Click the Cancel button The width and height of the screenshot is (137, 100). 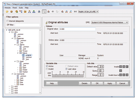pos(122,83)
